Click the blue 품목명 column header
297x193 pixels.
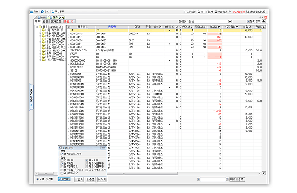(112, 27)
